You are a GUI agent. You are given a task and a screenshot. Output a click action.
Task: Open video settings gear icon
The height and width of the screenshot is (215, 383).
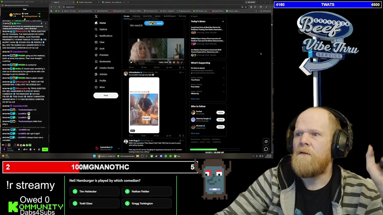click(174, 62)
